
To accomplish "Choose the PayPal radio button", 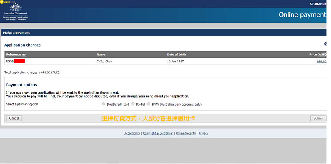I will click(x=133, y=104).
